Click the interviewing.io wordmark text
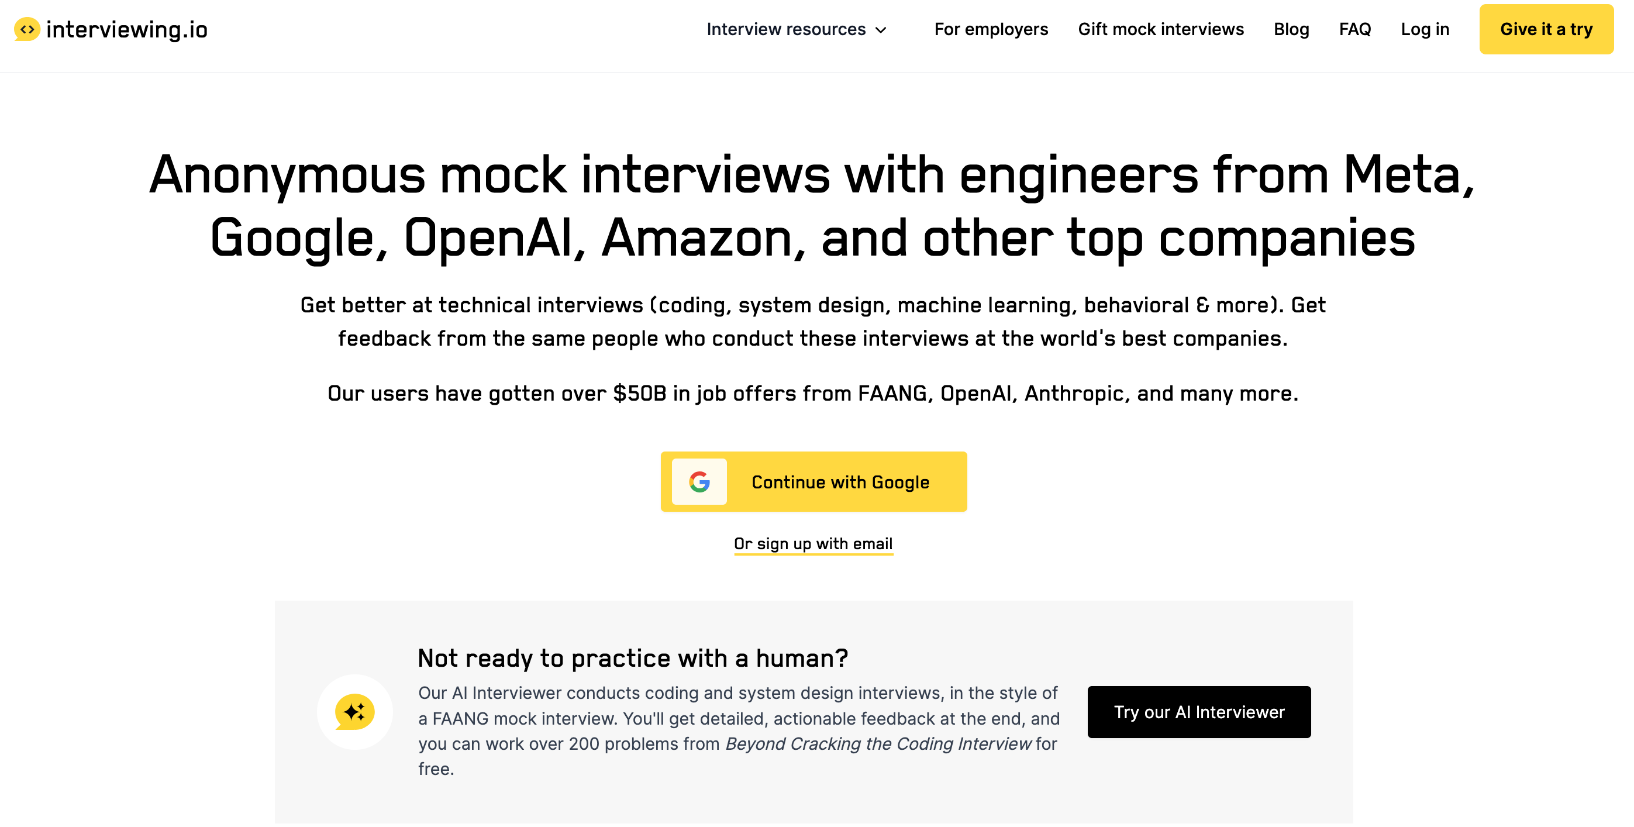 tap(127, 29)
